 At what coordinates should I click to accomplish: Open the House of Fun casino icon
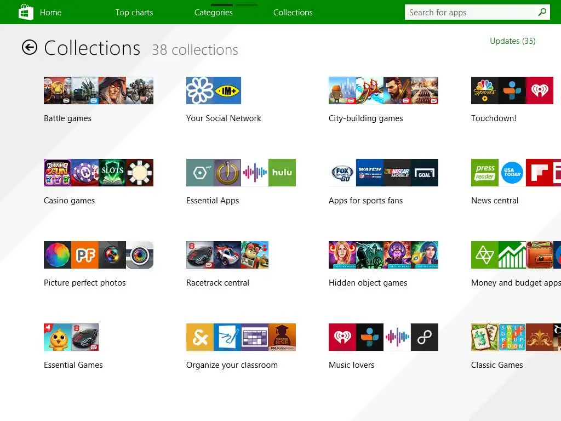pos(58,173)
